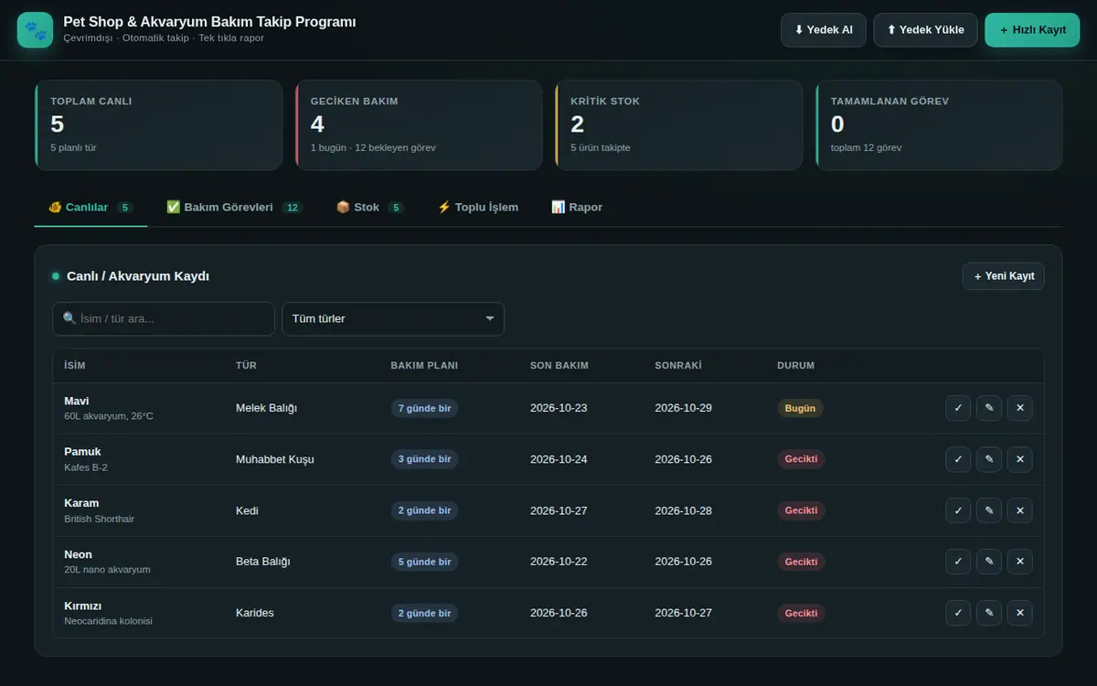Edit the Karam record
Screen dimensions: 1097x686
point(989,510)
